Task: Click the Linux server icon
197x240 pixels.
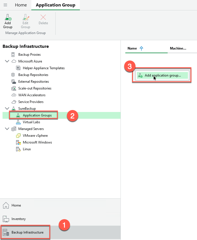Action: pyautogui.click(x=18, y=149)
